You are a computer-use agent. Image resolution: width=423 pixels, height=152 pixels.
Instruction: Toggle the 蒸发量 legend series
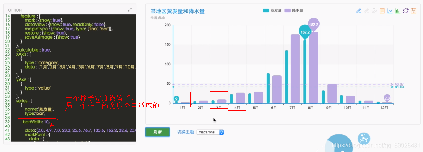click(x=272, y=10)
